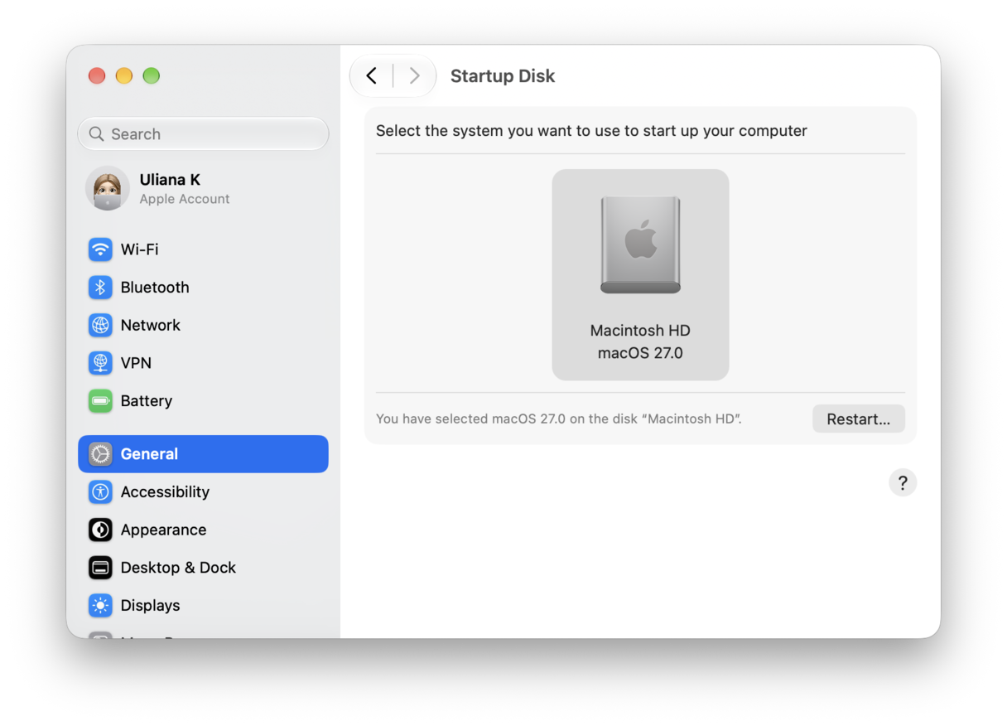Screen dimensions: 1007x726
Task: Click the selected disk status message
Action: tap(559, 419)
